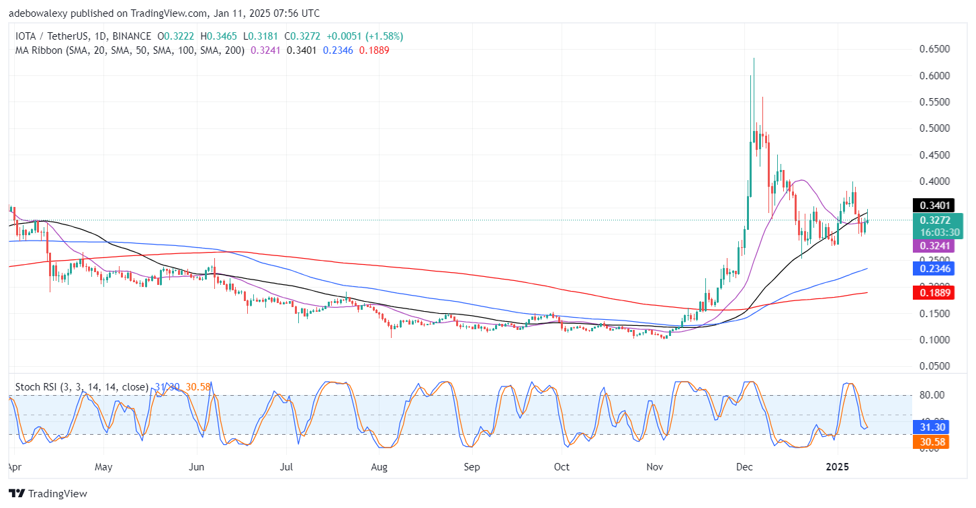Image resolution: width=976 pixels, height=508 pixels.
Task: Click the 0.6500 price scale tick
Action: point(934,50)
